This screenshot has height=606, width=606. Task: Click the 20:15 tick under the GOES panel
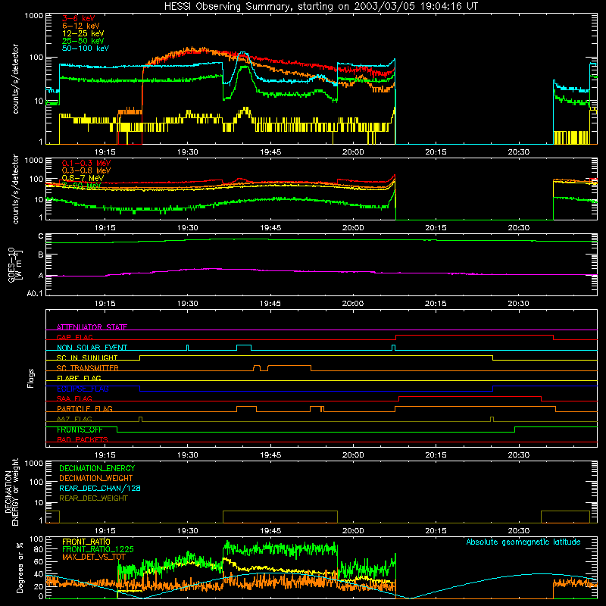436,304
